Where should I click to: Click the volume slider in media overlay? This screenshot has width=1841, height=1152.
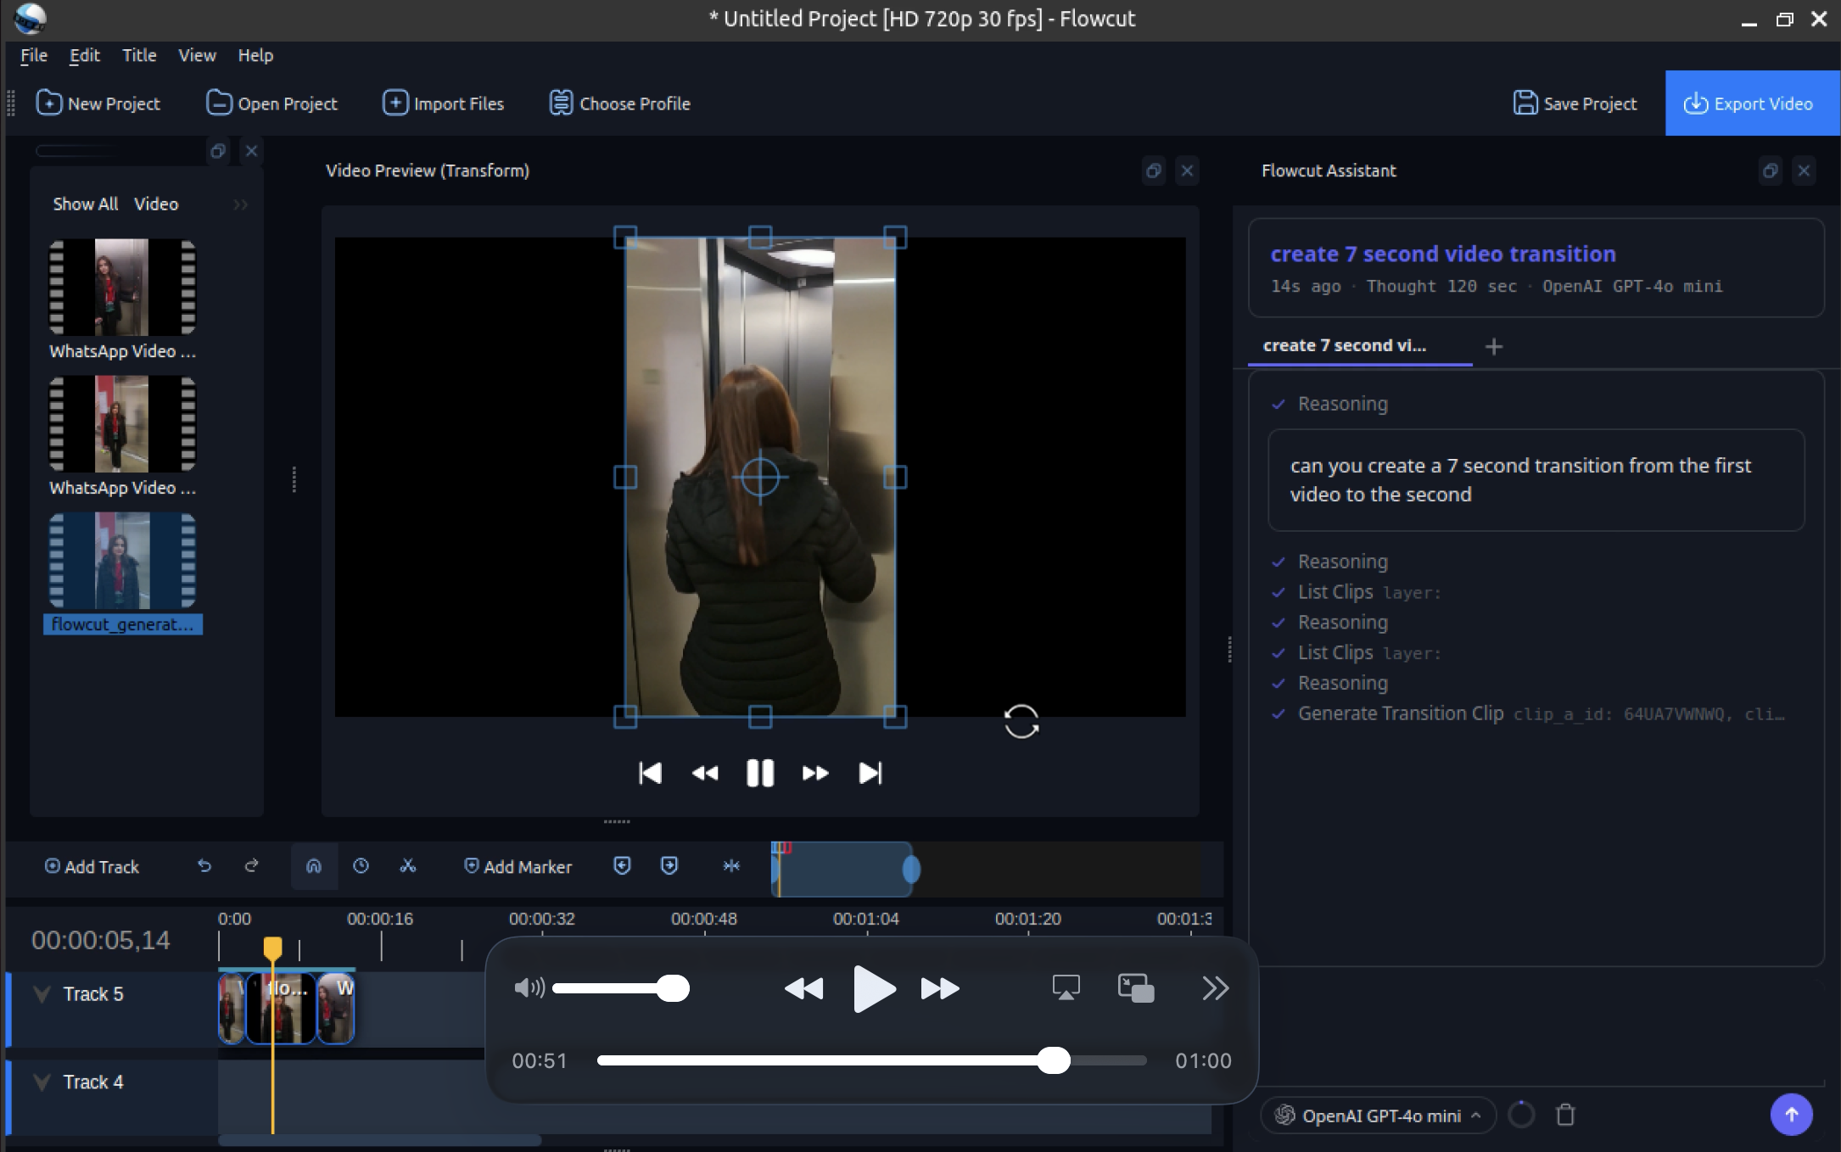(619, 988)
